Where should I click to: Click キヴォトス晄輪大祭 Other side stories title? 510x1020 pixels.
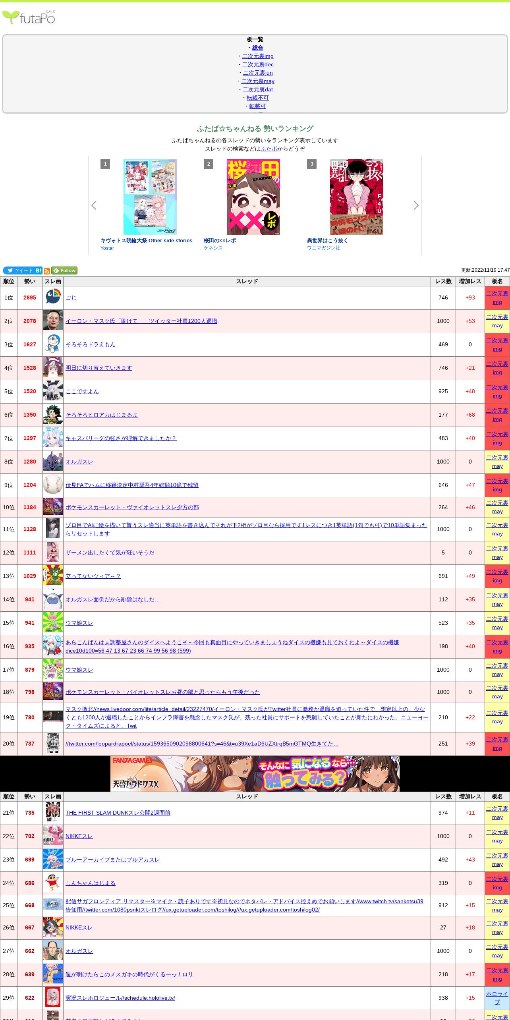(146, 240)
